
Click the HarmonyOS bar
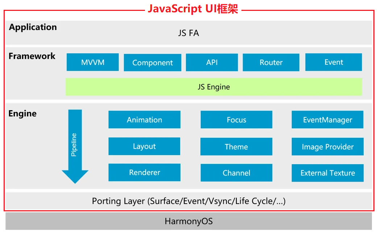(x=189, y=221)
